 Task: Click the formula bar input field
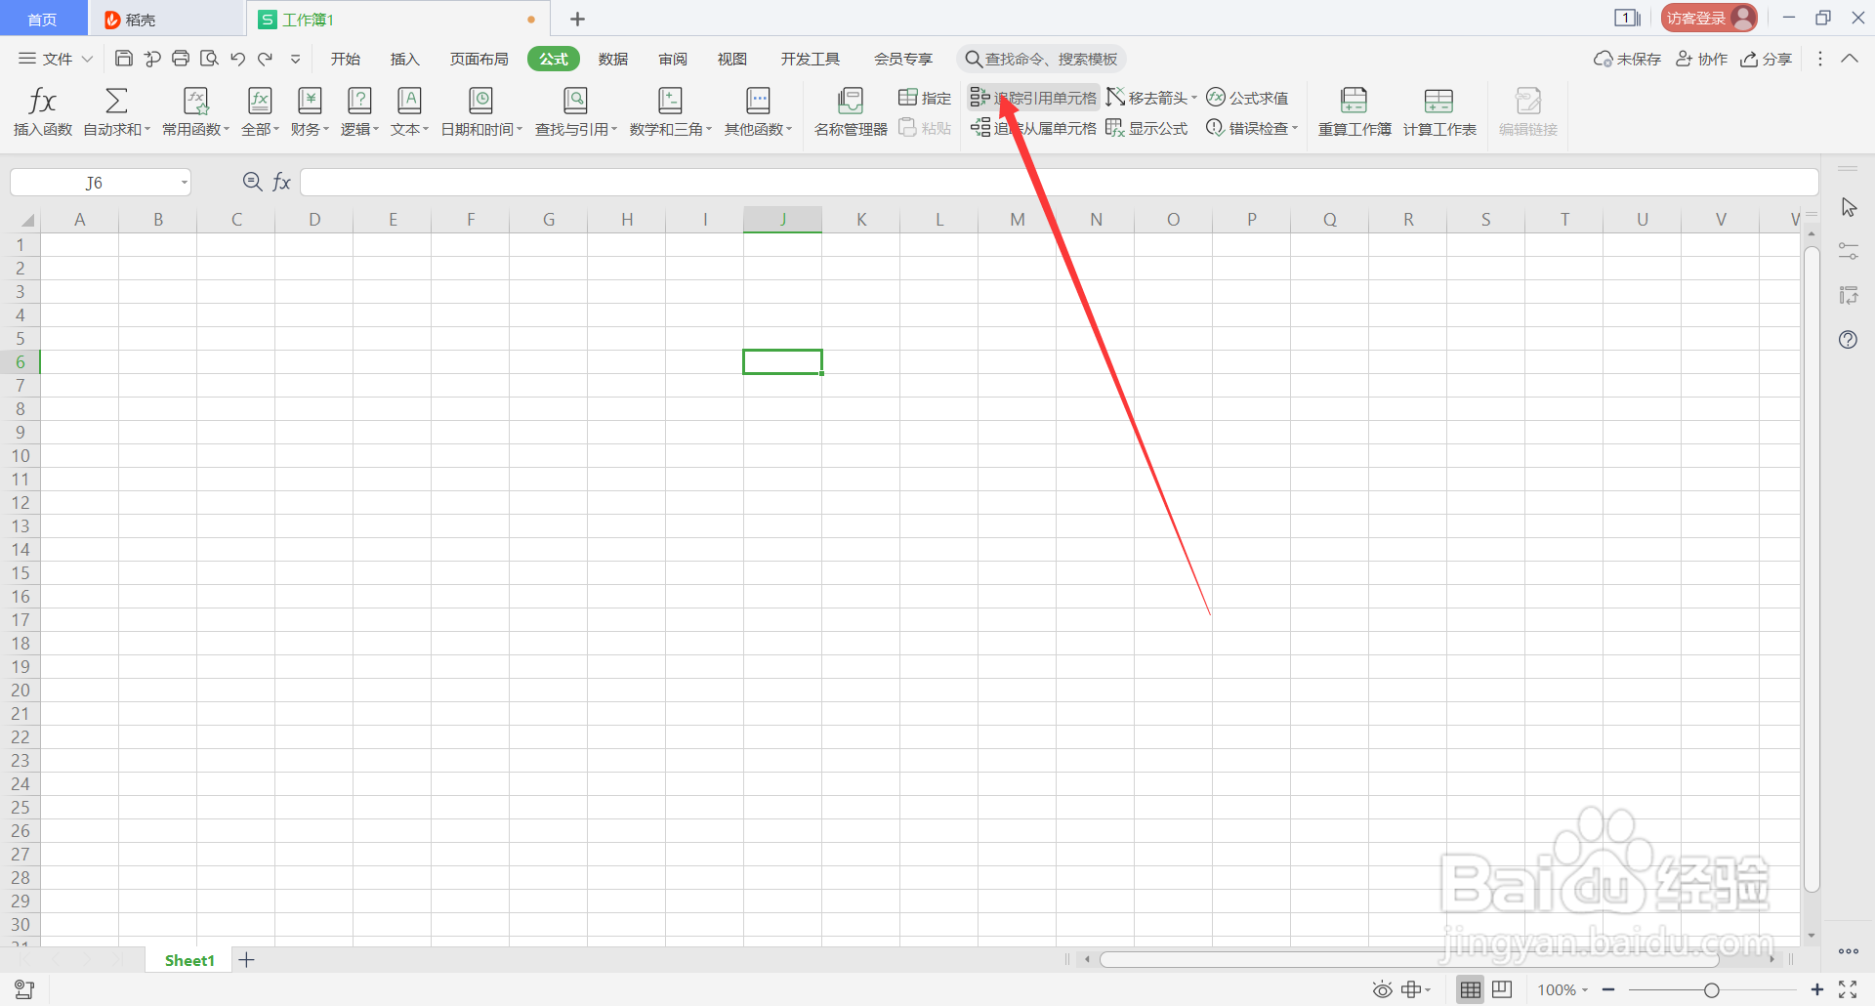[x=1059, y=182]
